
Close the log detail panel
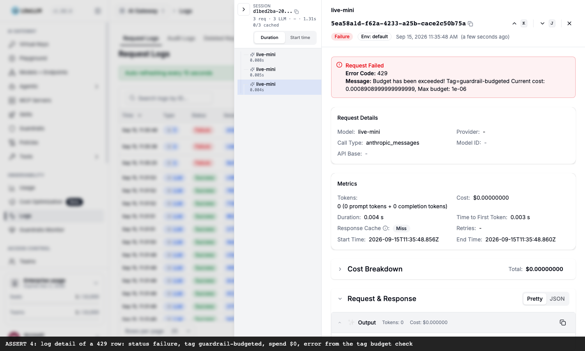coord(569,23)
